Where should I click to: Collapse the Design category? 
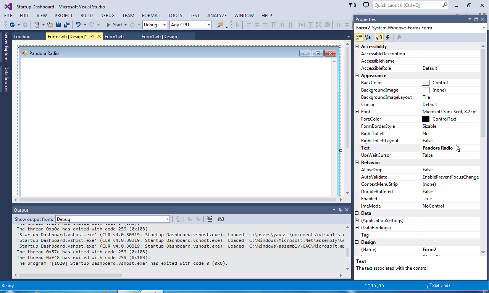pos(357,242)
